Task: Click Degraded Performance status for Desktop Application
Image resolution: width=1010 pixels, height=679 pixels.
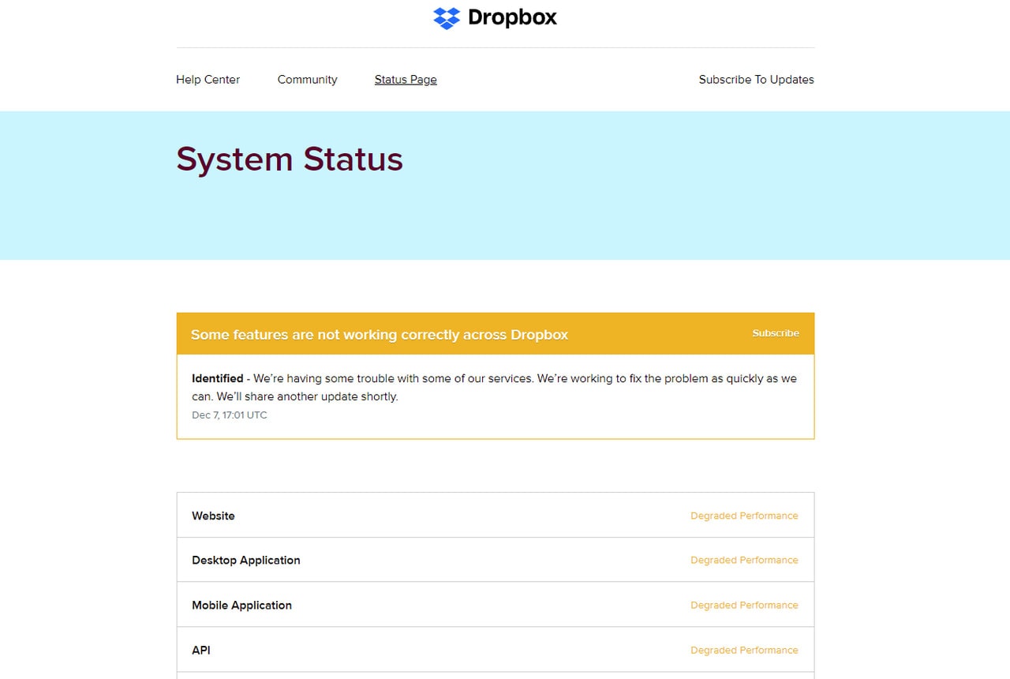Action: (x=744, y=561)
